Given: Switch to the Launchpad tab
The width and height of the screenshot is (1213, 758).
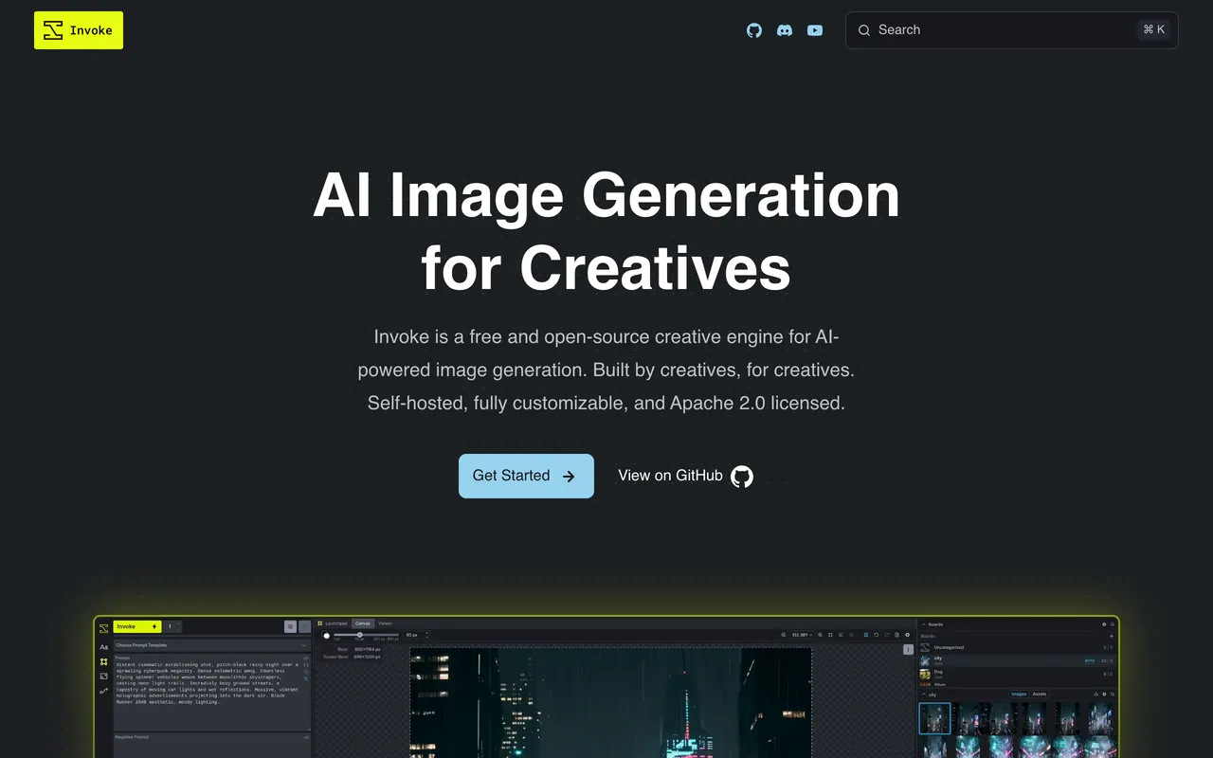Looking at the screenshot, I should 333,623.
